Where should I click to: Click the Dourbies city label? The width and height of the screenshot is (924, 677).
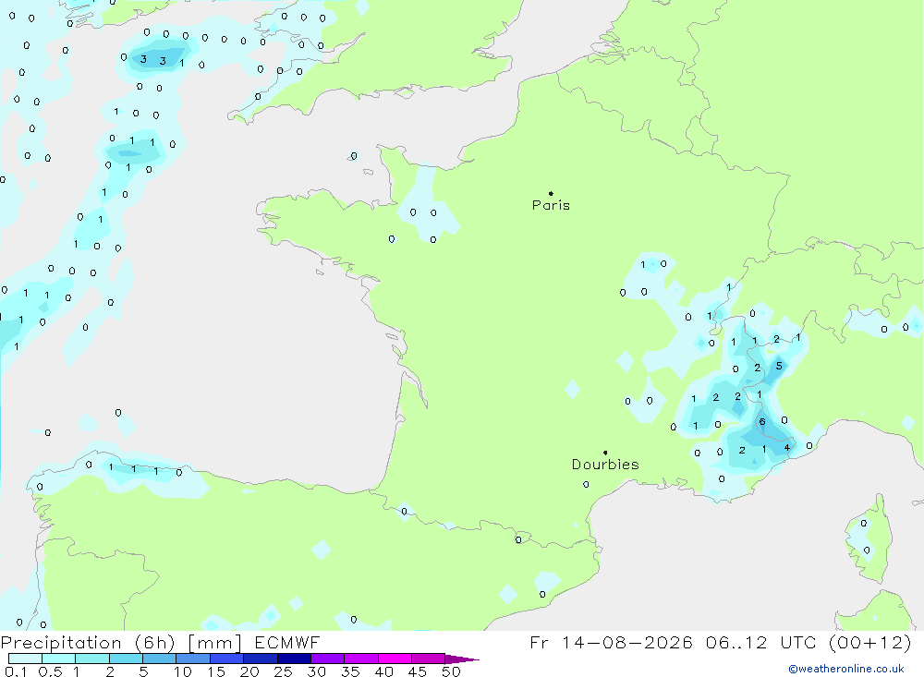click(605, 465)
